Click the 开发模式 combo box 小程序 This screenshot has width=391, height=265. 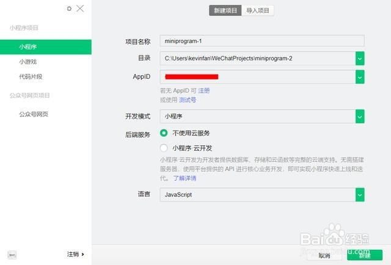point(258,117)
